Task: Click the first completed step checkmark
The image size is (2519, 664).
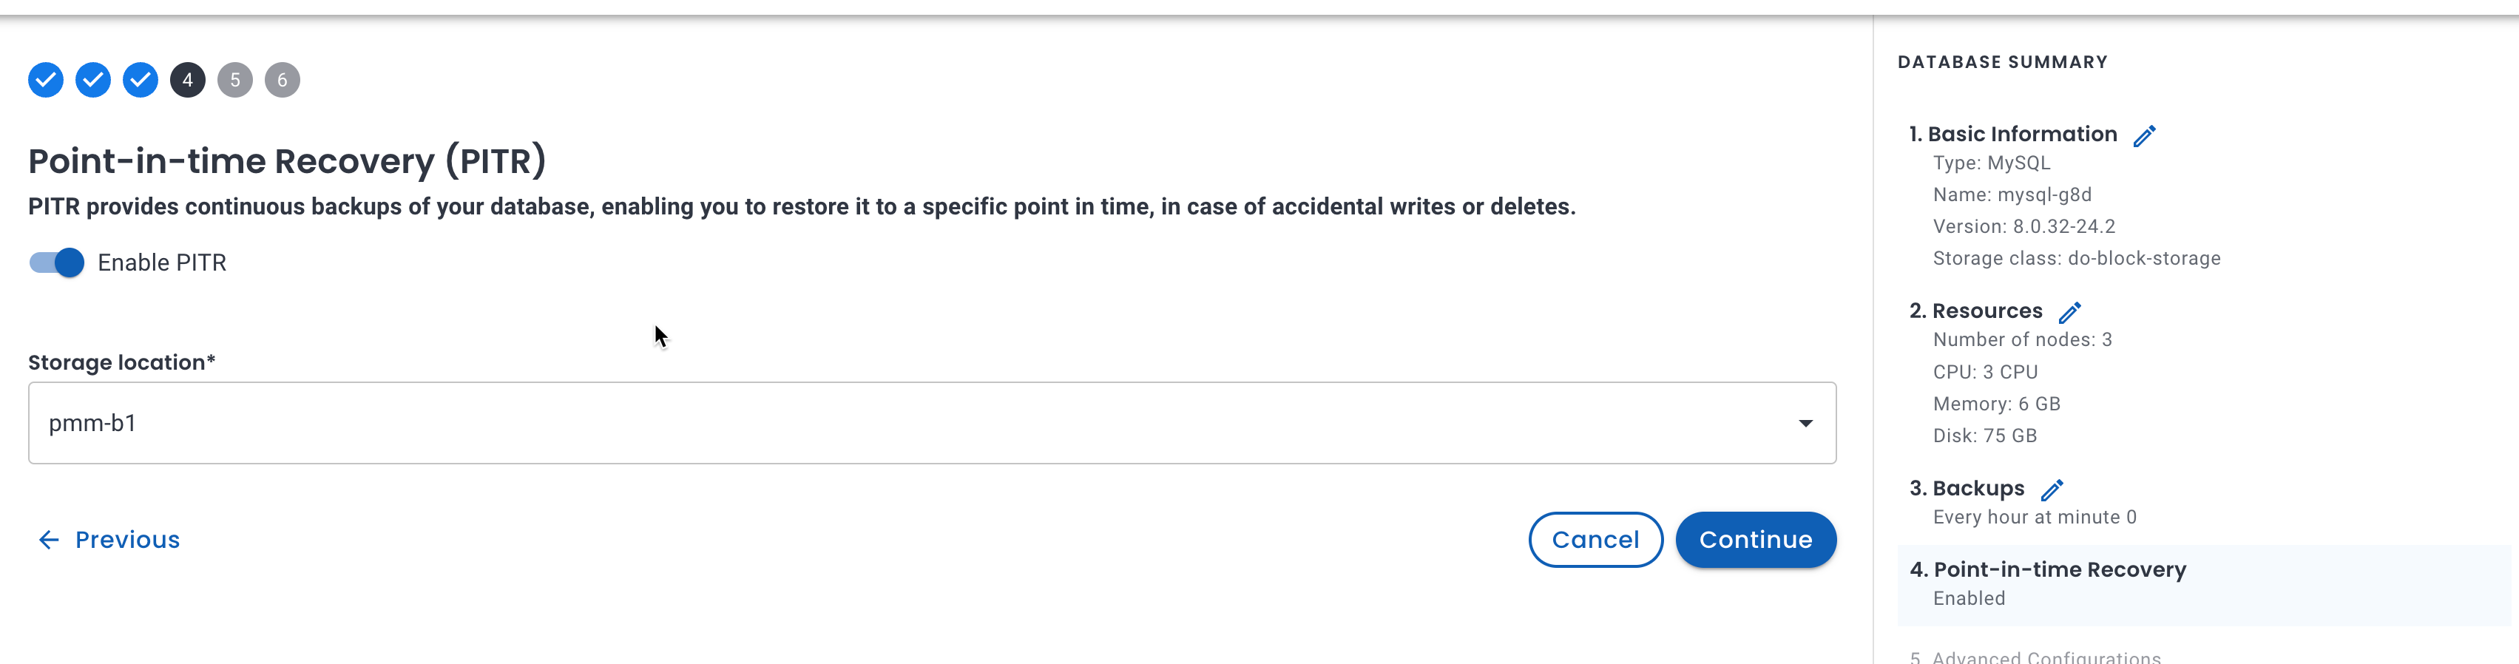Action: (45, 79)
